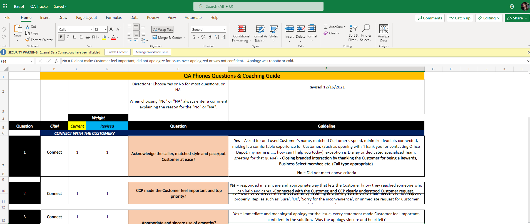Open the settings gear

512,6
